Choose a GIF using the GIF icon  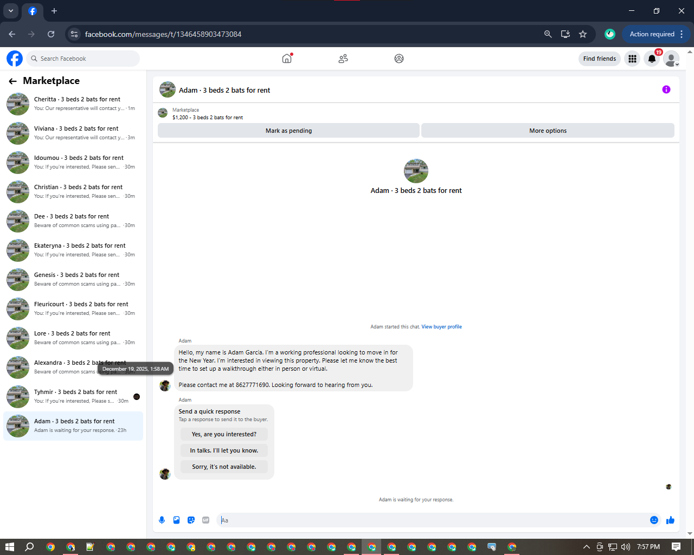tap(205, 520)
